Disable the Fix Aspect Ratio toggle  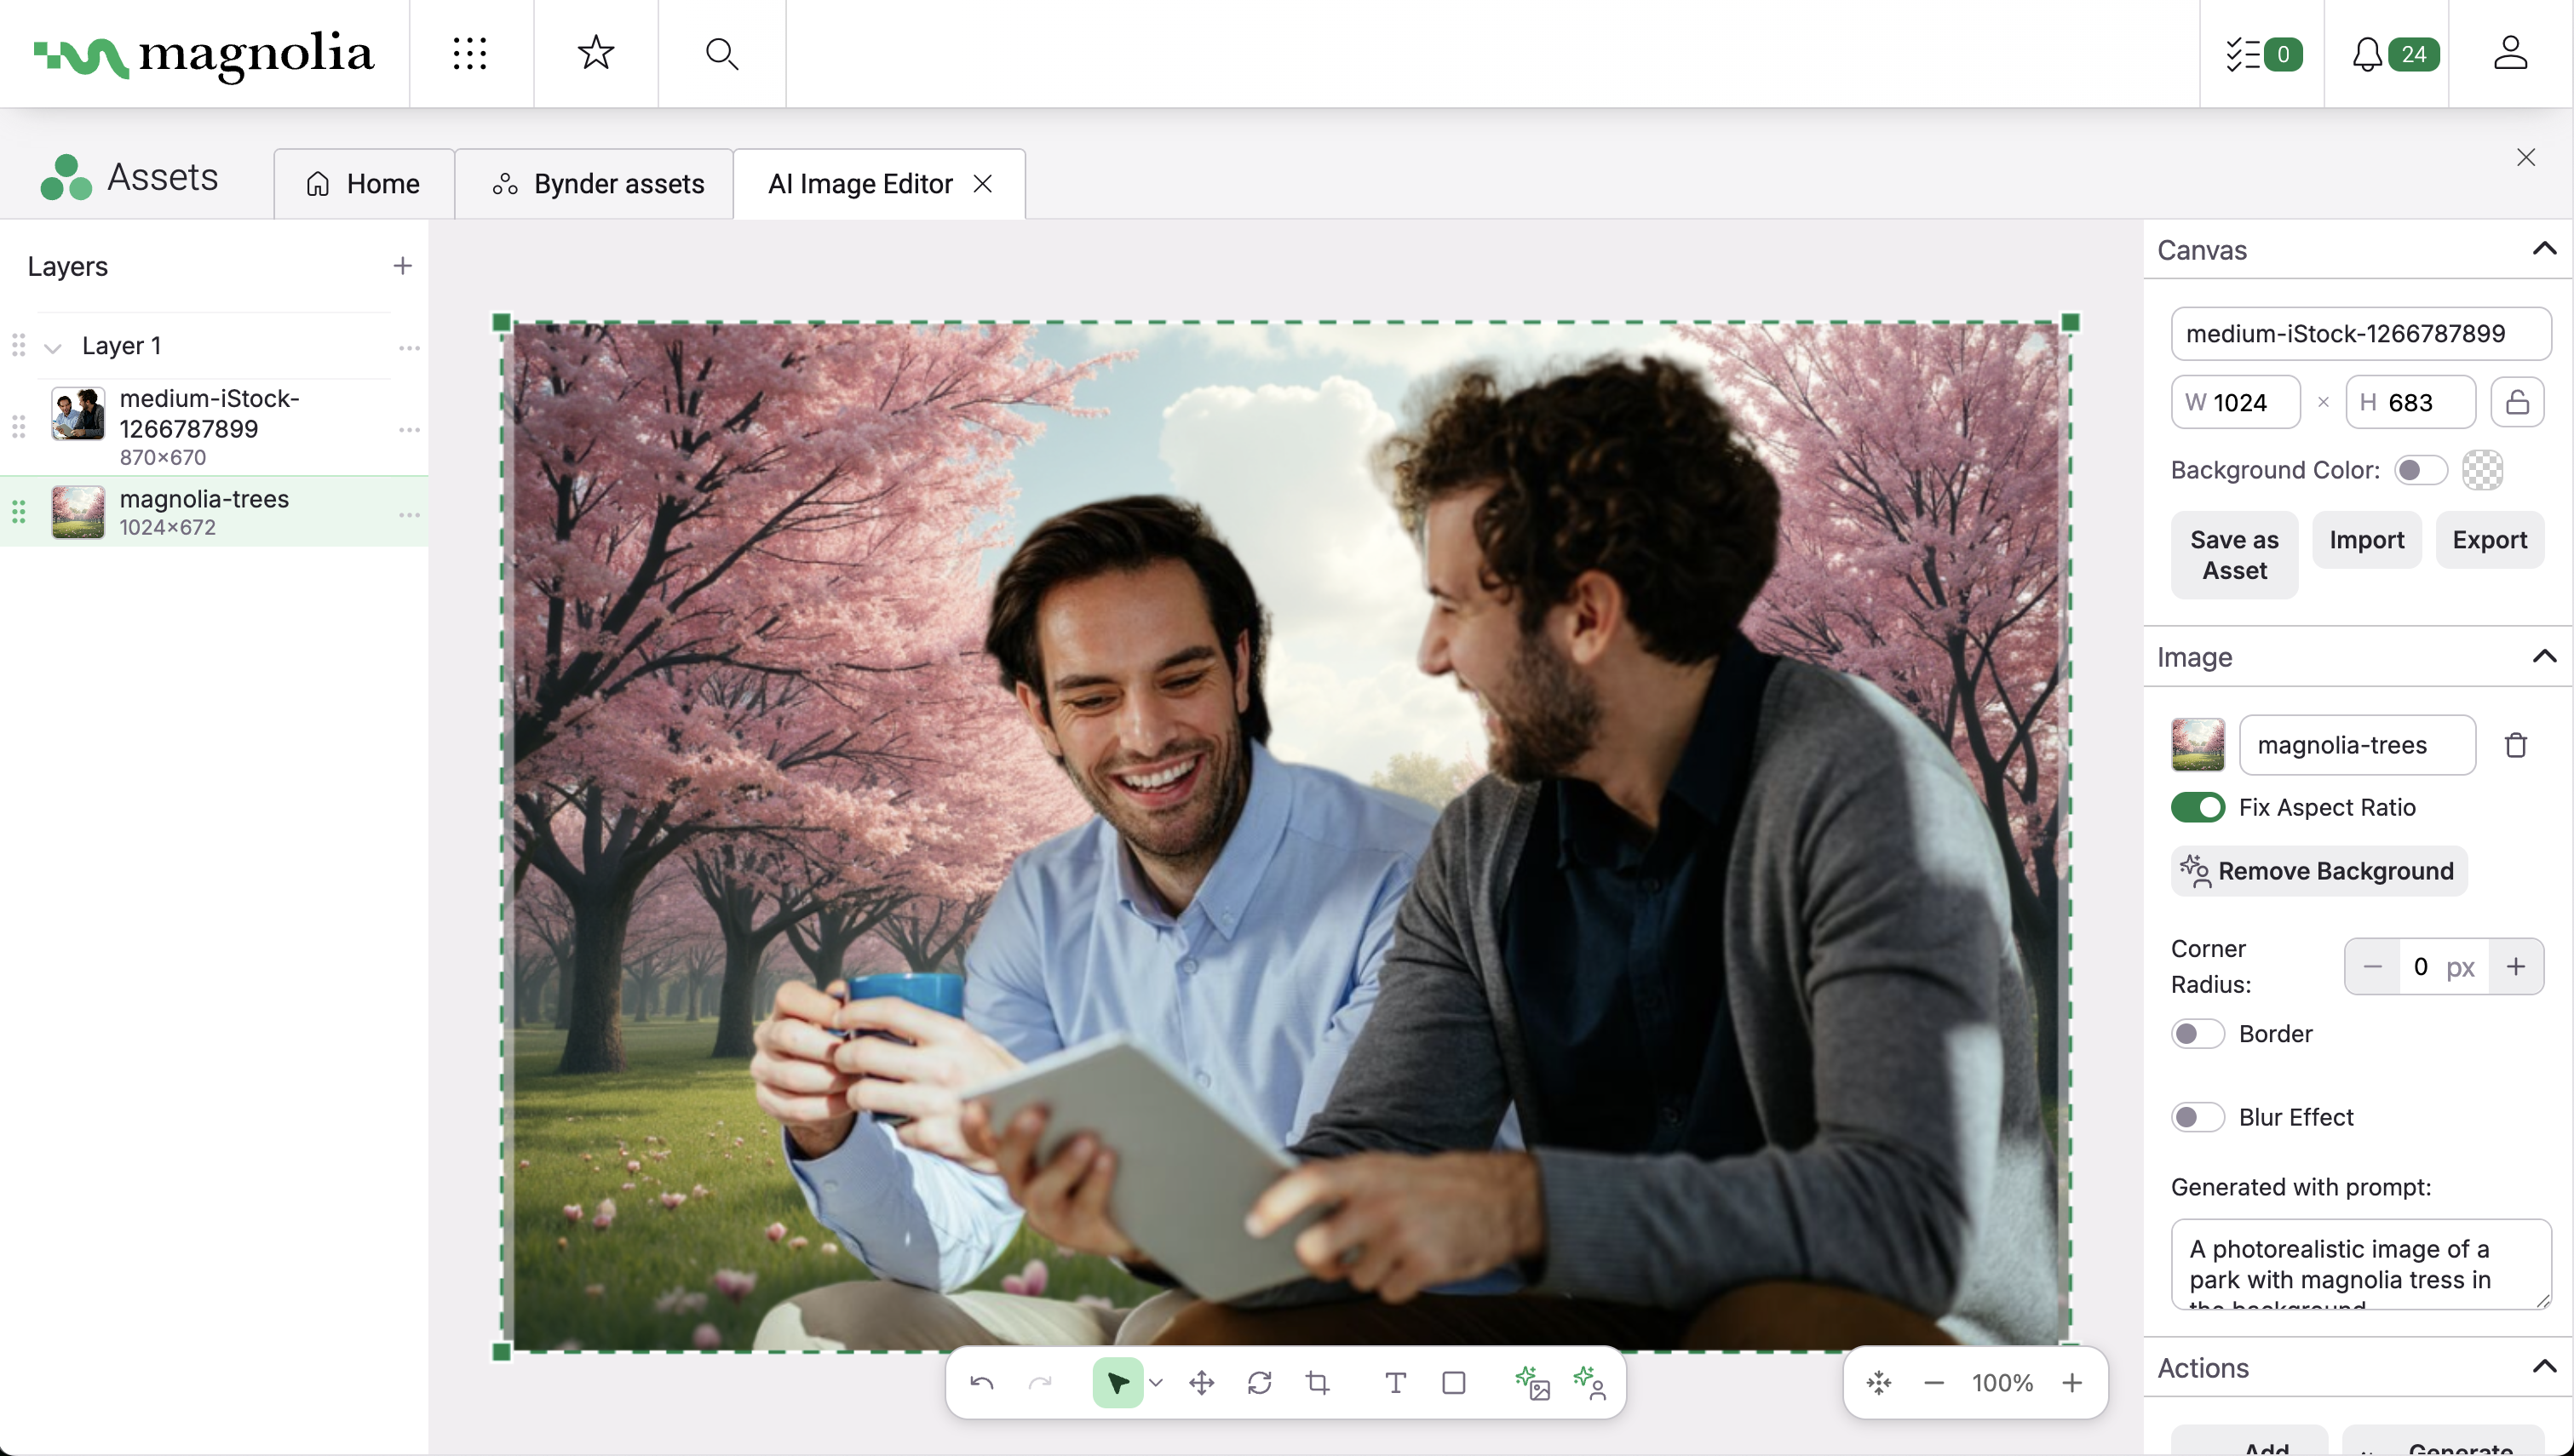[x=2197, y=807]
